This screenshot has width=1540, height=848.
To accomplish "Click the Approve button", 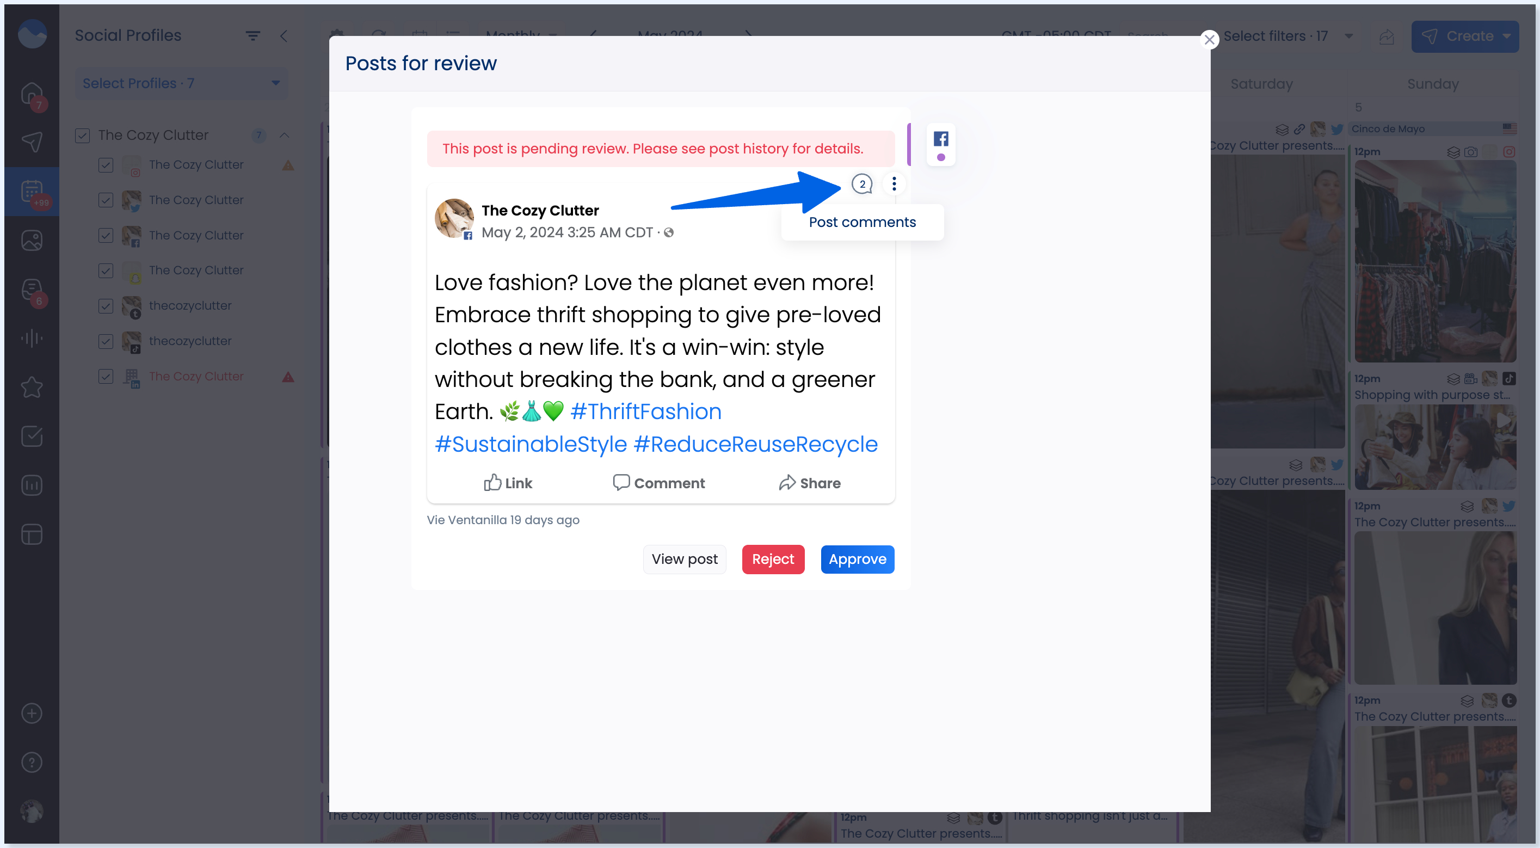I will (x=857, y=559).
